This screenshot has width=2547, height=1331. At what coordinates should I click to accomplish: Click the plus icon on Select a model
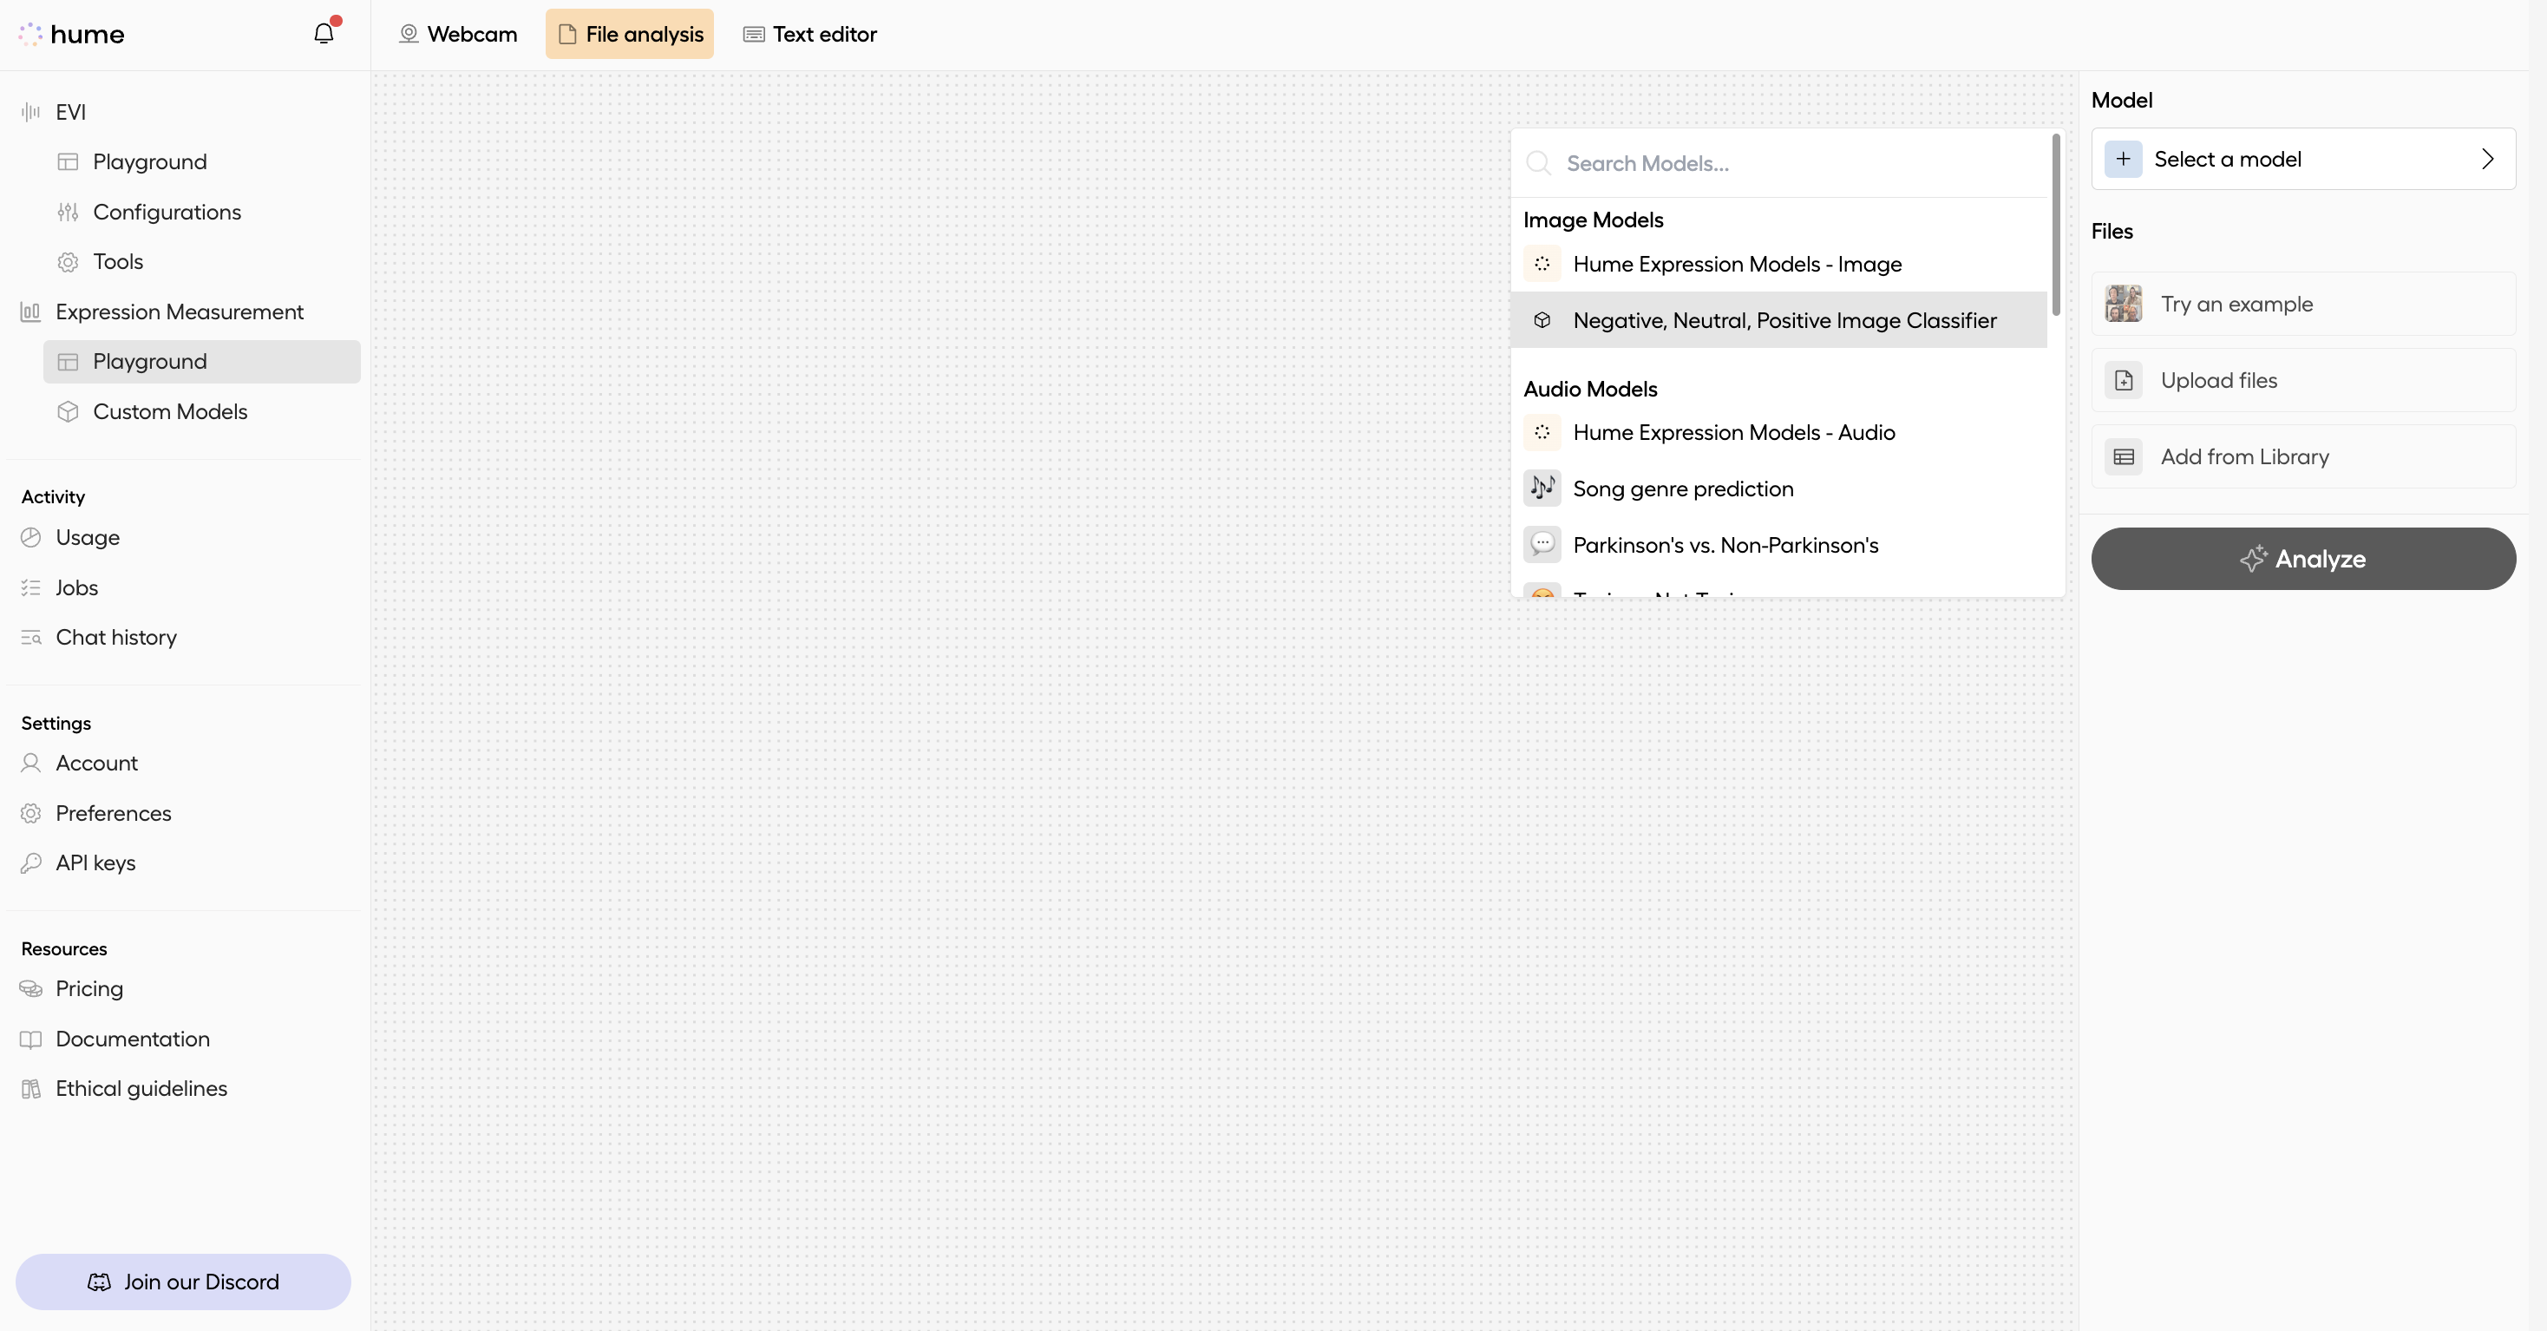click(x=2124, y=159)
